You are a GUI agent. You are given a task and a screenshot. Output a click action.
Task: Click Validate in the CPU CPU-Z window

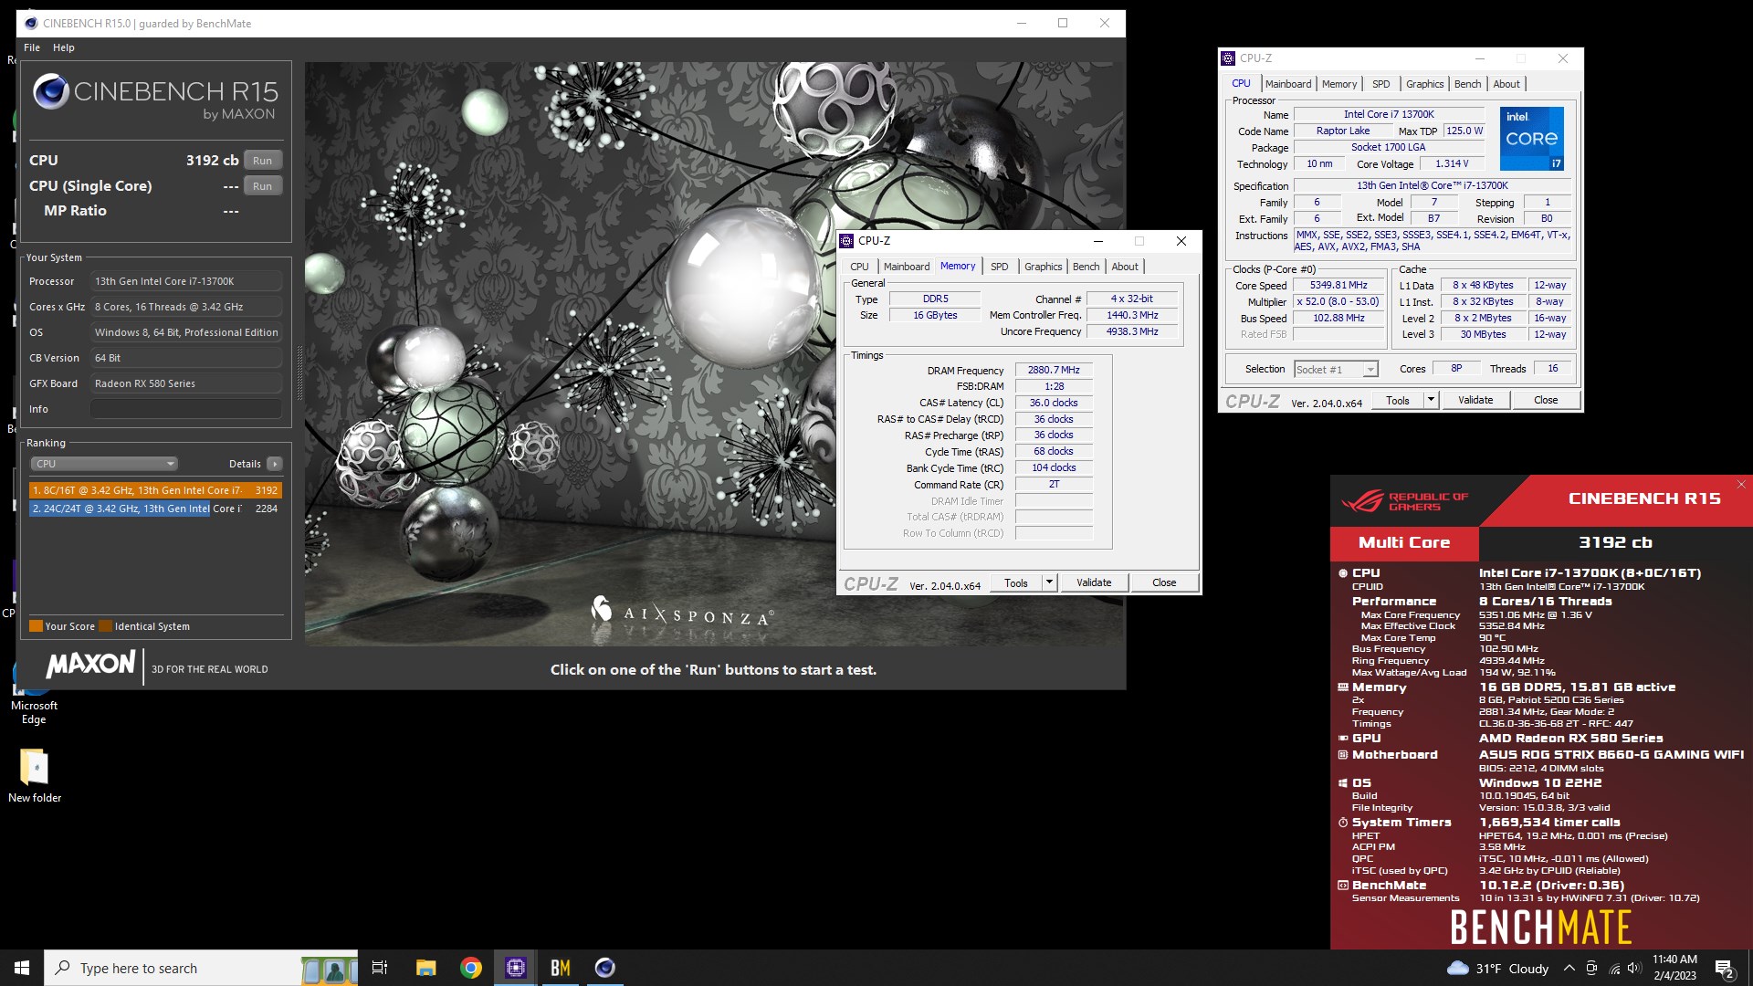point(1475,401)
